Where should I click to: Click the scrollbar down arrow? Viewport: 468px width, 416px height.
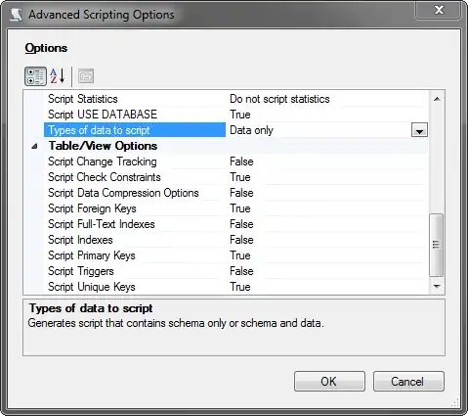(437, 287)
